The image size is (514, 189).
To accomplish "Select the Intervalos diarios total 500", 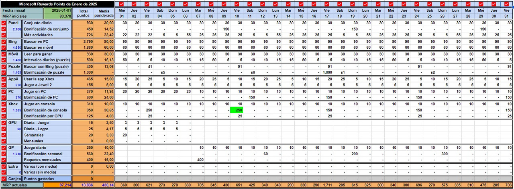I will (x=83, y=60).
